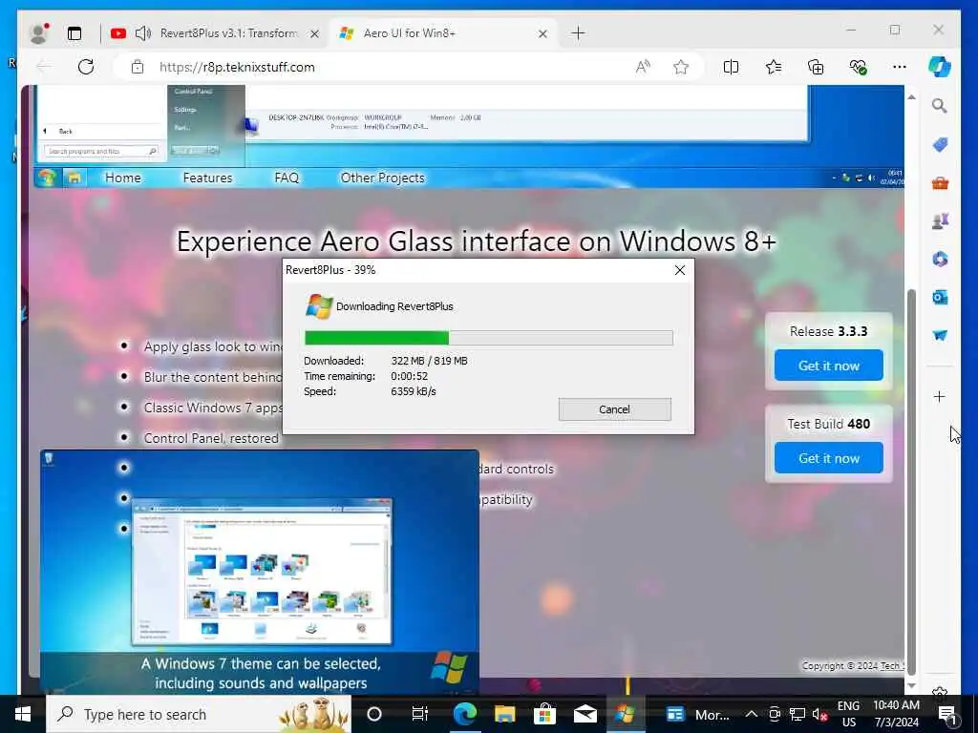Open Microsoft Store from taskbar
This screenshot has height=733, width=978.
coord(544,714)
